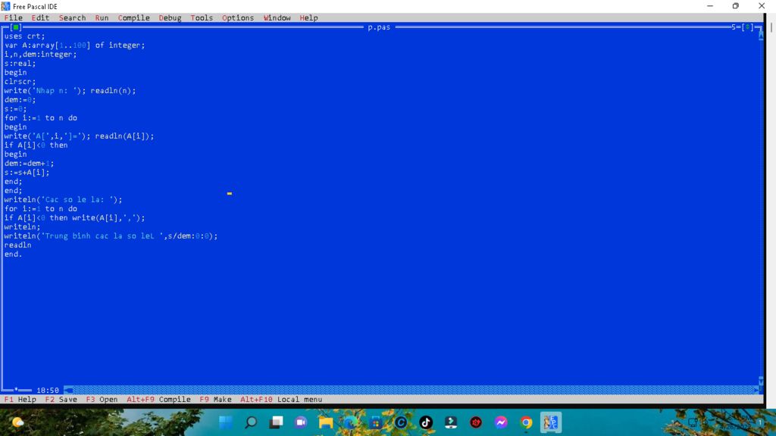Open the Compile menu
The width and height of the screenshot is (776, 436).
coord(133,18)
